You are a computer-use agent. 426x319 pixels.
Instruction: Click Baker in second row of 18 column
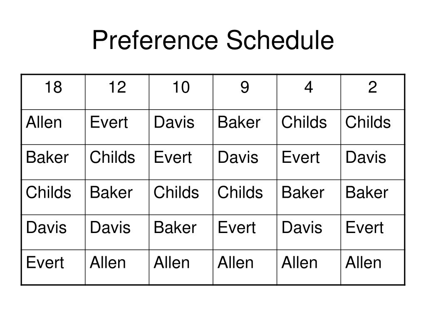click(47, 157)
